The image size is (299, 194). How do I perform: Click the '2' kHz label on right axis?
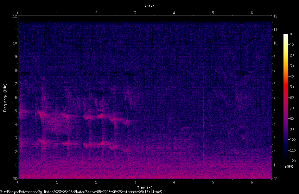(x=274, y=151)
